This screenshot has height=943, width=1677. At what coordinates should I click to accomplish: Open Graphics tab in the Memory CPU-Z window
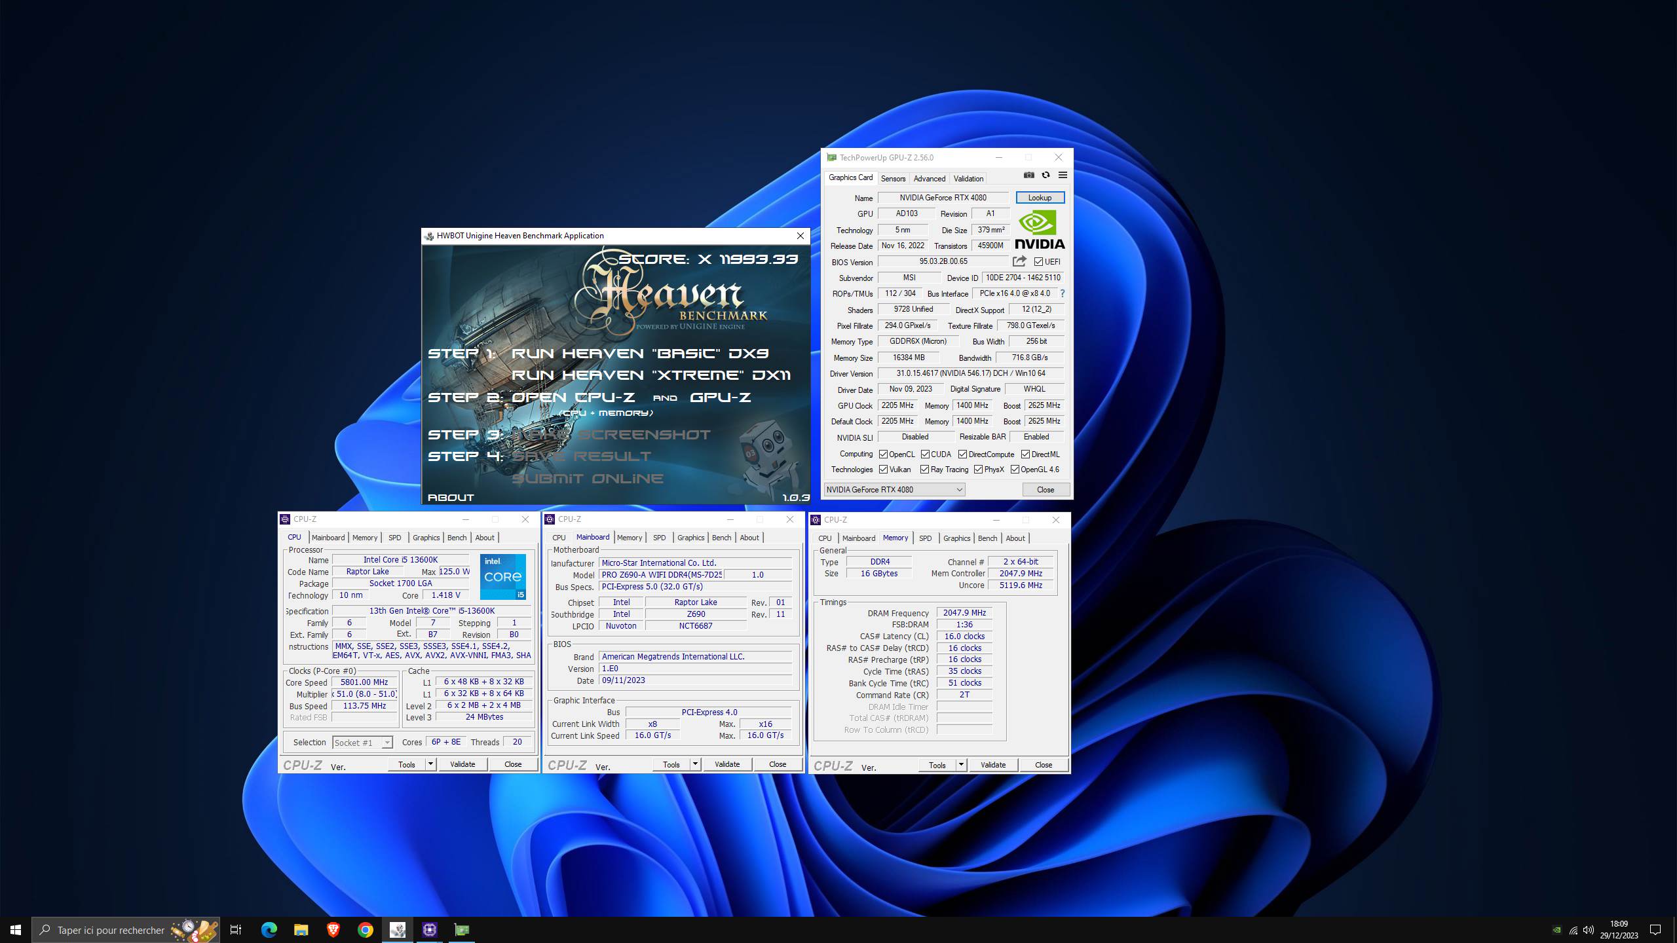click(956, 538)
